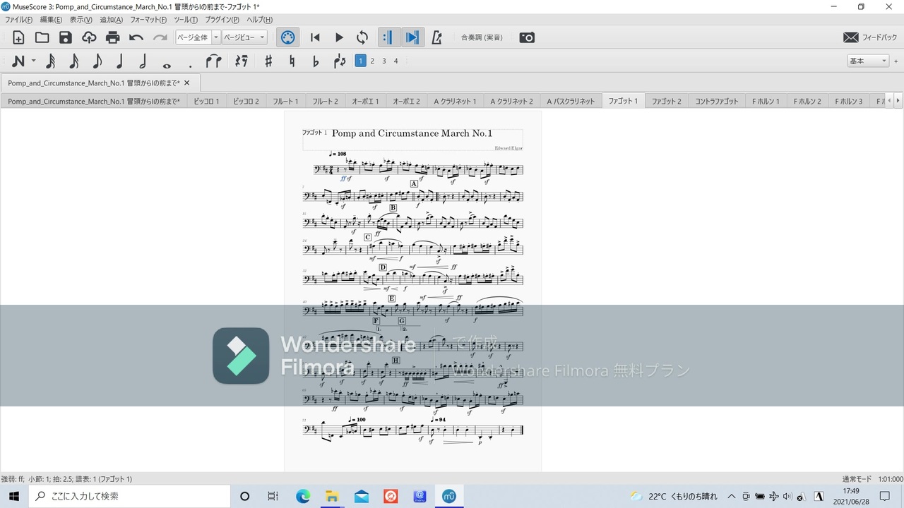This screenshot has width=904, height=508.
Task: Open the zoom level dropdown
Action: 198,37
